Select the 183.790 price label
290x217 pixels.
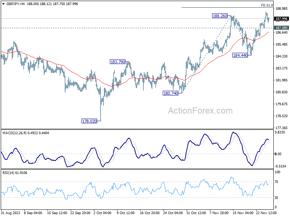117,62
